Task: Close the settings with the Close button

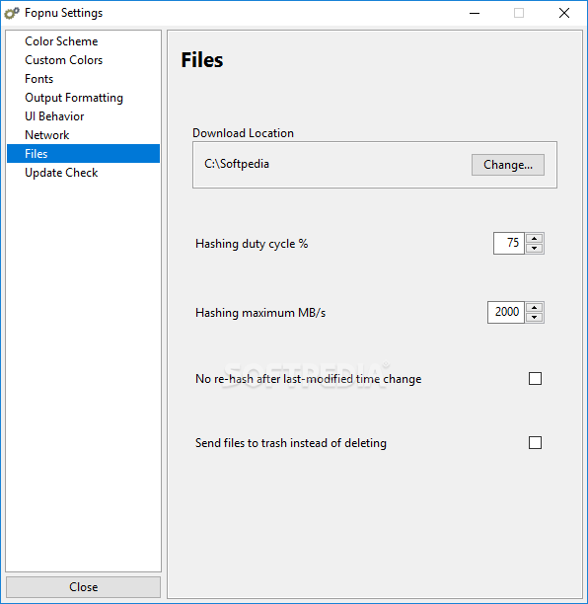Action: pos(83,586)
